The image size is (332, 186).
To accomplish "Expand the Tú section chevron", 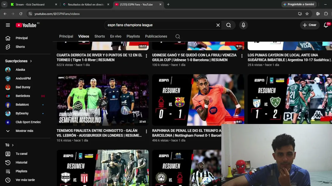I will 12,145.
